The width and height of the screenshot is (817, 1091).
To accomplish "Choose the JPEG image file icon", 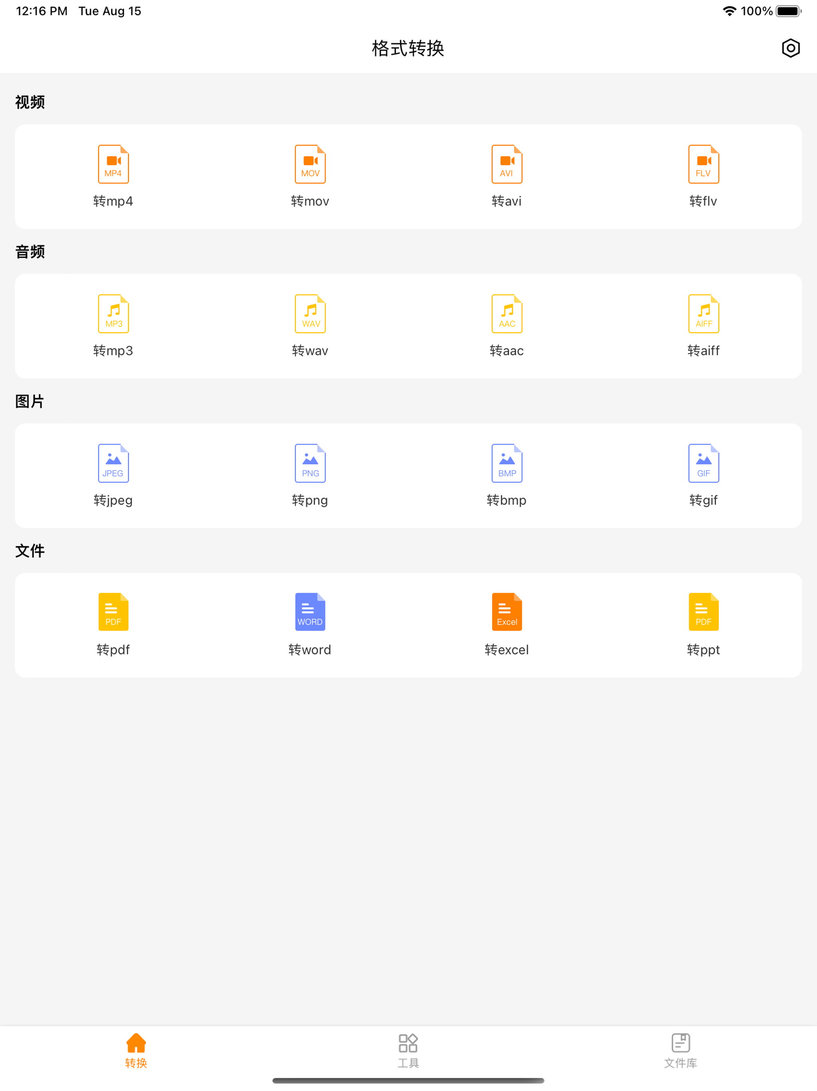I will click(x=113, y=463).
